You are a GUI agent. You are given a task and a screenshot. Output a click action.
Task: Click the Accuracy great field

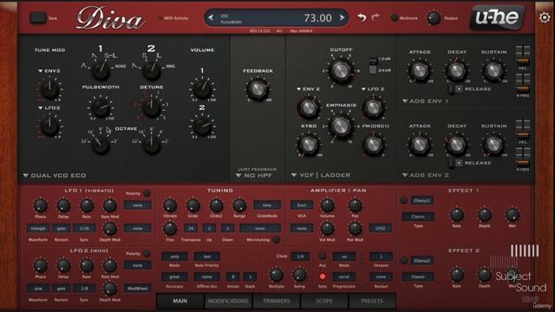click(x=174, y=277)
